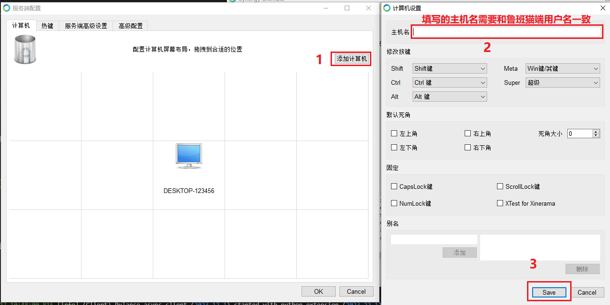The width and height of the screenshot is (610, 305).
Task: Check the CapsLock键 fix option
Action: [394, 186]
